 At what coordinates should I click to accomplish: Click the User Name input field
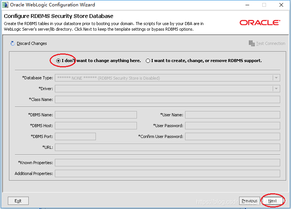[x=232, y=115]
